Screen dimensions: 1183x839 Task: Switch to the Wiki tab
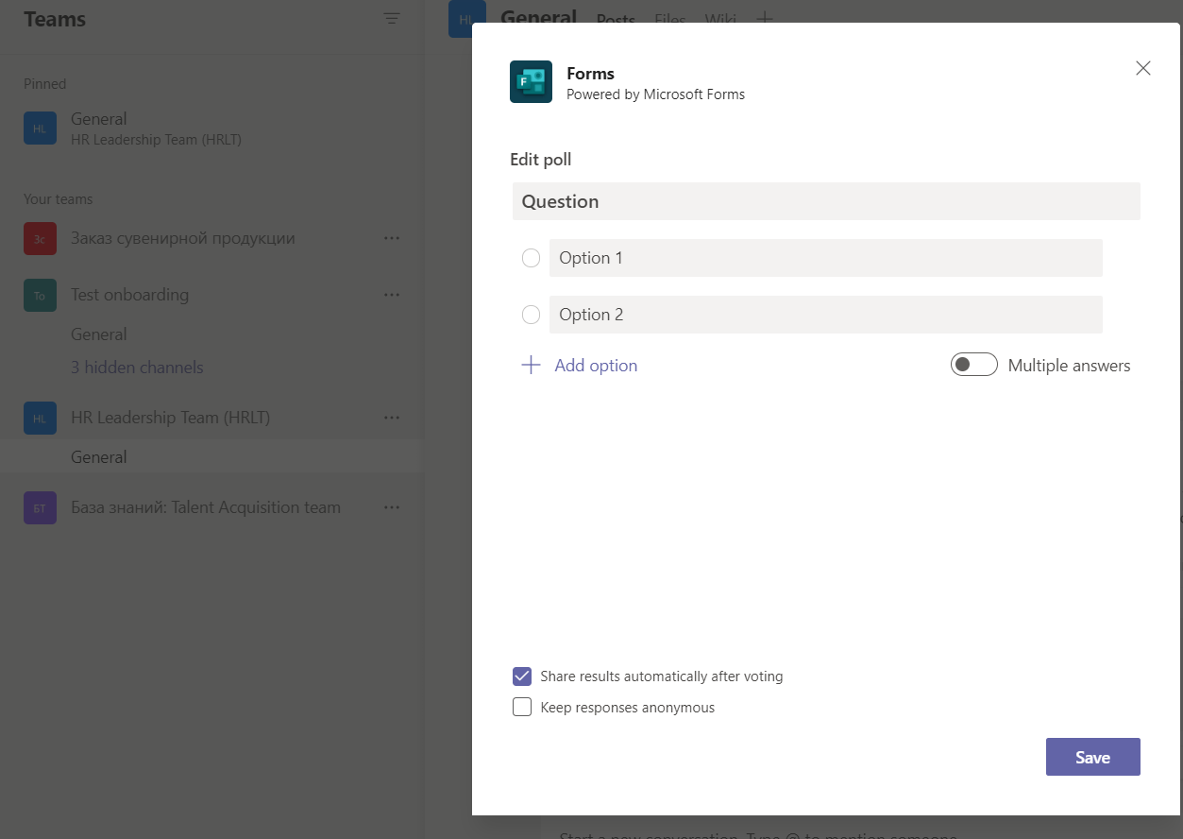pyautogui.click(x=721, y=19)
